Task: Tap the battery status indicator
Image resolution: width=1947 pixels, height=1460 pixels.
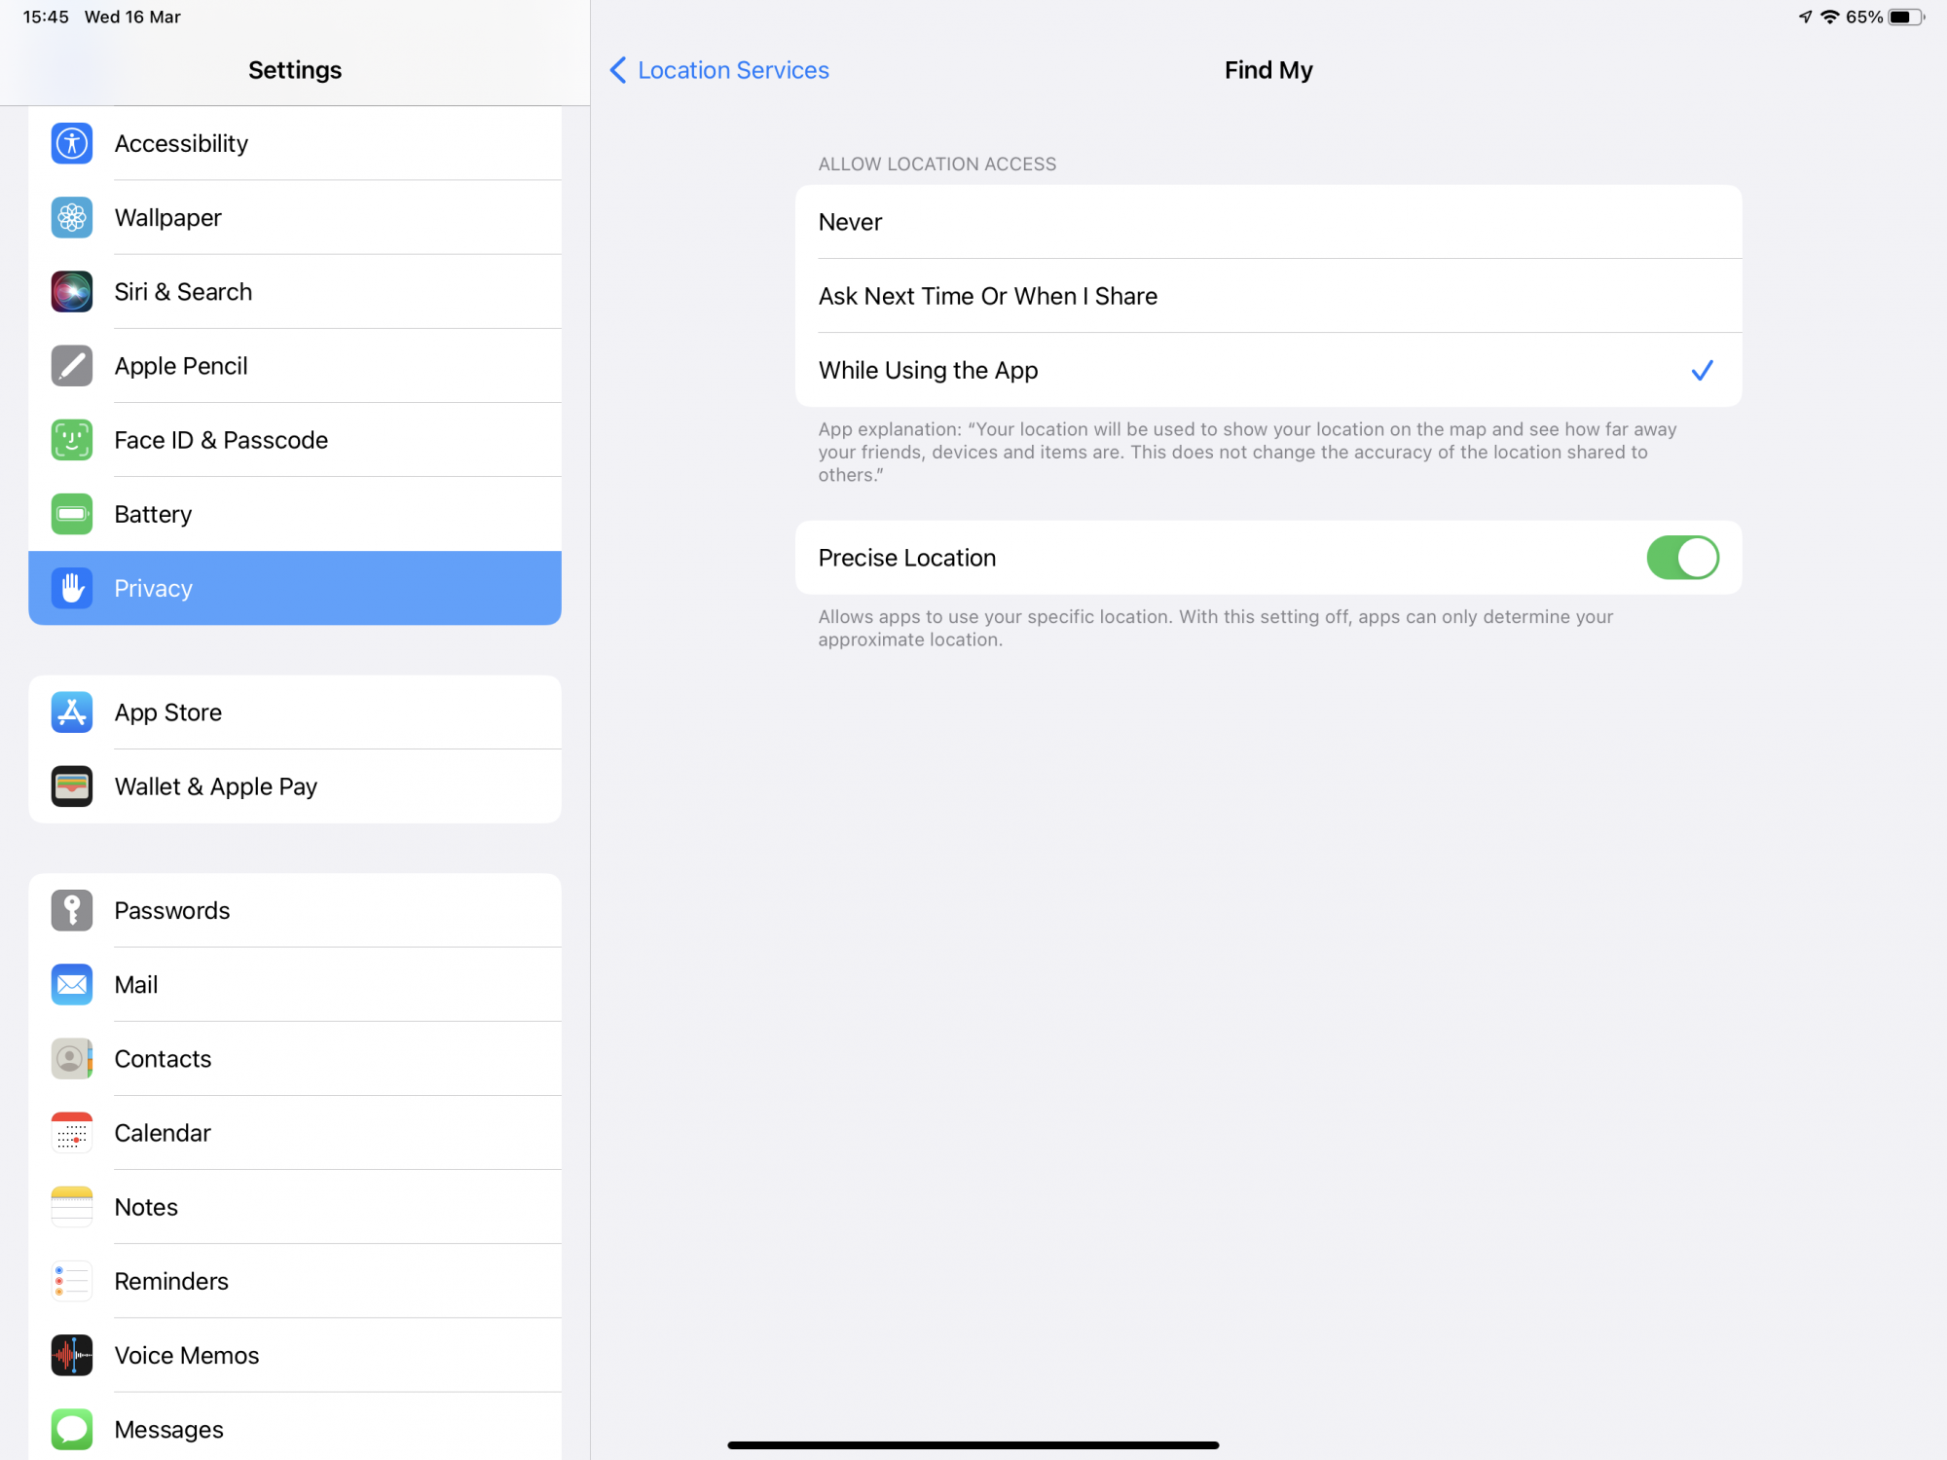Action: click(1905, 18)
